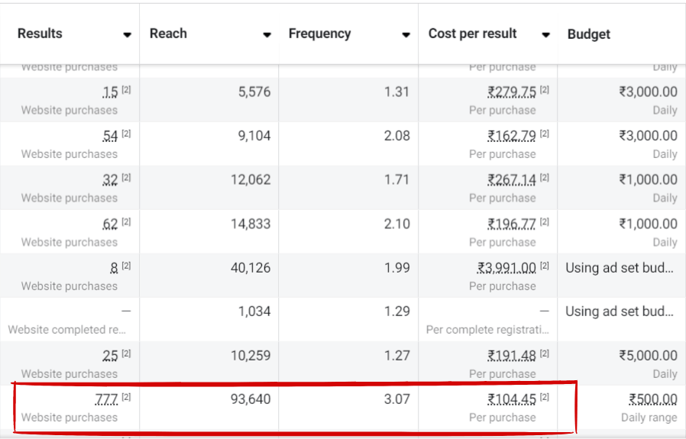Click the Results column header label
Viewport: 686px width, 439px height.
[x=40, y=34]
